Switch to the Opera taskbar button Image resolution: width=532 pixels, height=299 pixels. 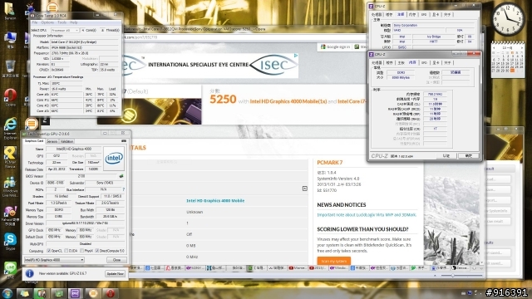tap(111, 293)
